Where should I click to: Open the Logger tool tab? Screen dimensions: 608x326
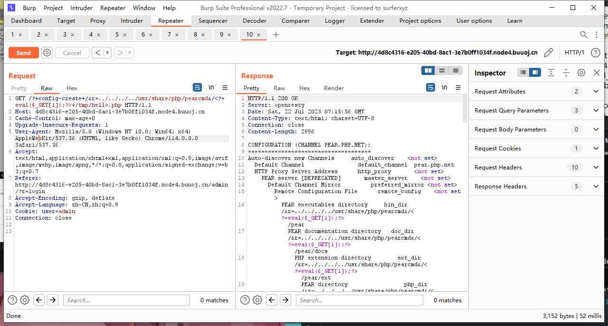335,21
